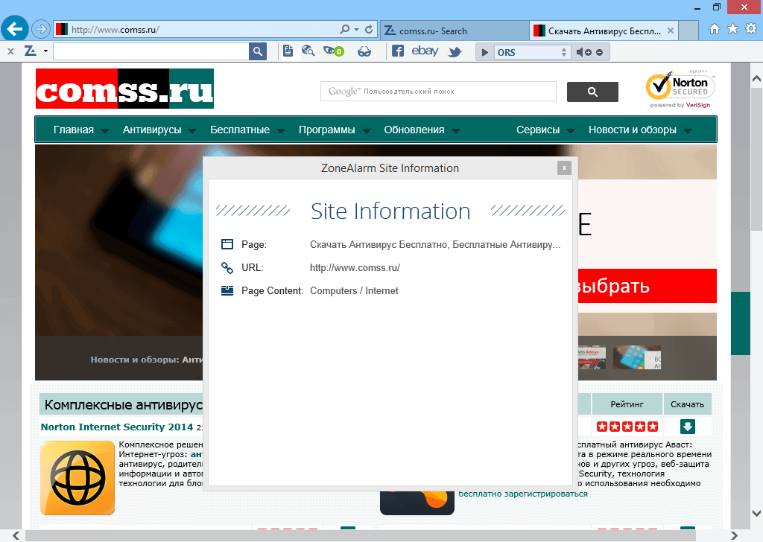Open the ORS station selector dropdown

point(564,51)
